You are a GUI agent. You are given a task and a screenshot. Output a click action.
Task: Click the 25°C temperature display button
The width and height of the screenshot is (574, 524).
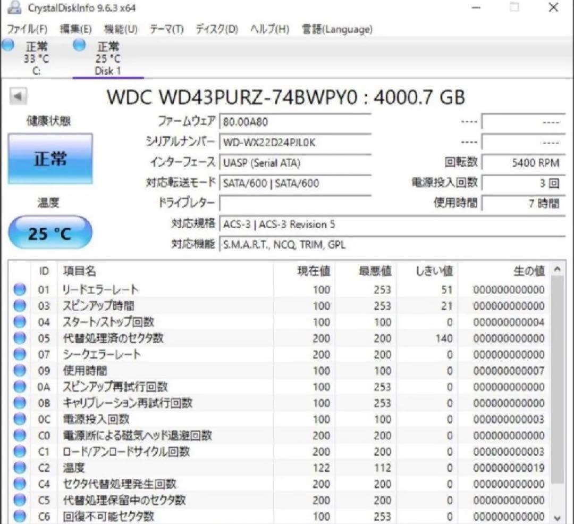click(x=50, y=232)
